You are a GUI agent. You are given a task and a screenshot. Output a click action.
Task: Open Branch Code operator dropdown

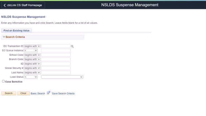point(32,59)
